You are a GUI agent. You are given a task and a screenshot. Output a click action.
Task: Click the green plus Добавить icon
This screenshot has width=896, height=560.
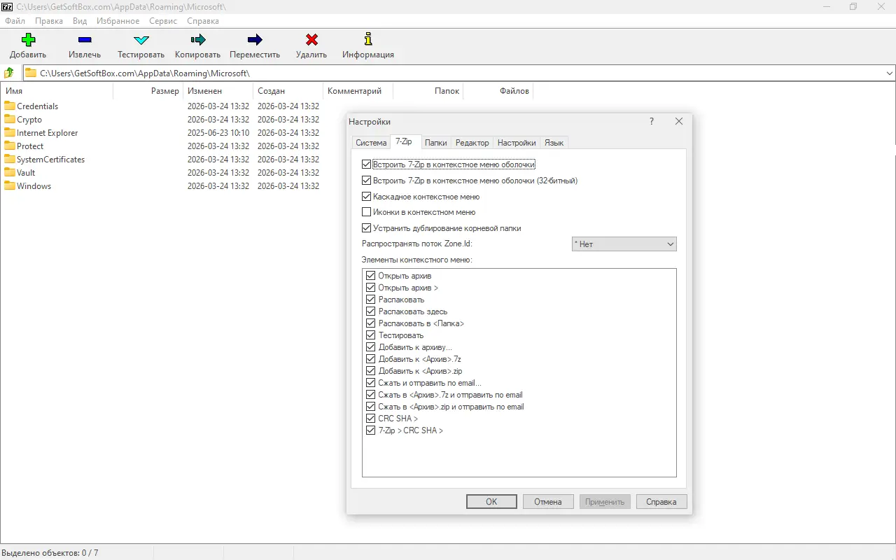click(28, 40)
